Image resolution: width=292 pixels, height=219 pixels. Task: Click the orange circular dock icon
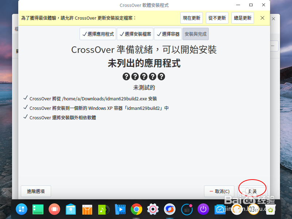(x=237, y=209)
